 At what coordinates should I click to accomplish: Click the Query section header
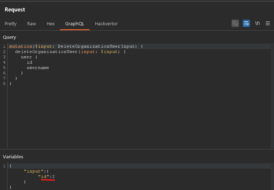(x=10, y=37)
